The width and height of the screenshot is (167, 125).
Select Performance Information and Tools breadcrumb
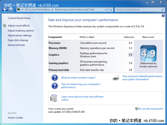click(74, 10)
